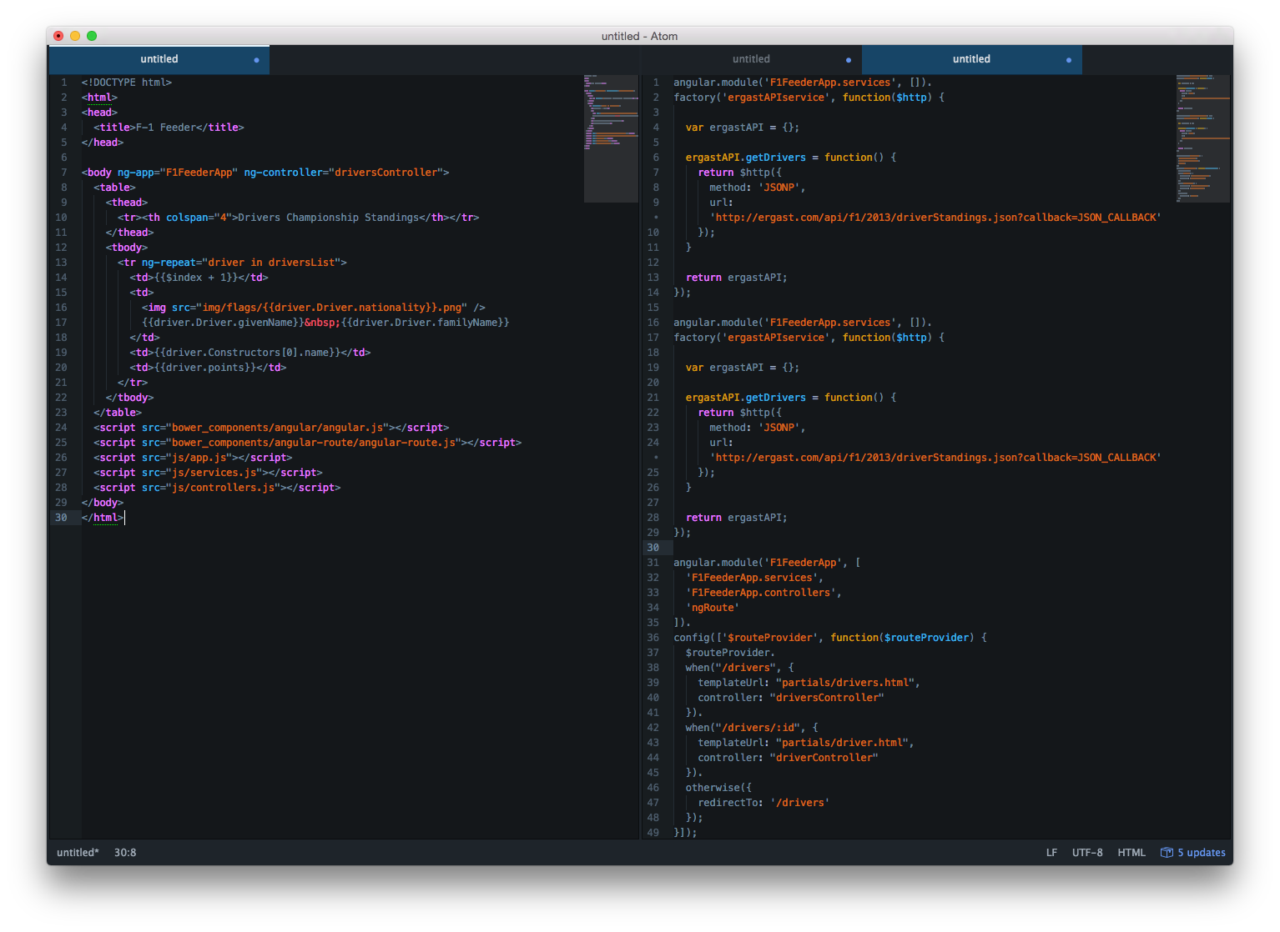The image size is (1280, 932).
Task: Click the 'F1FeederApp.controllers' string
Action: [761, 593]
